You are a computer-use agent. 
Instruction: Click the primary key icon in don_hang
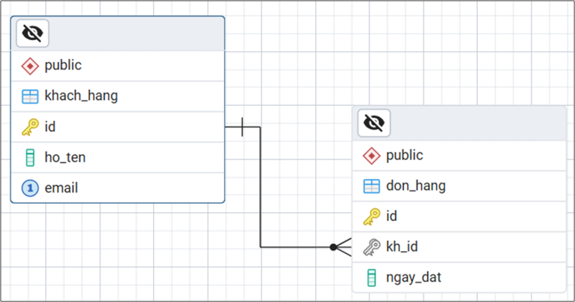(371, 217)
